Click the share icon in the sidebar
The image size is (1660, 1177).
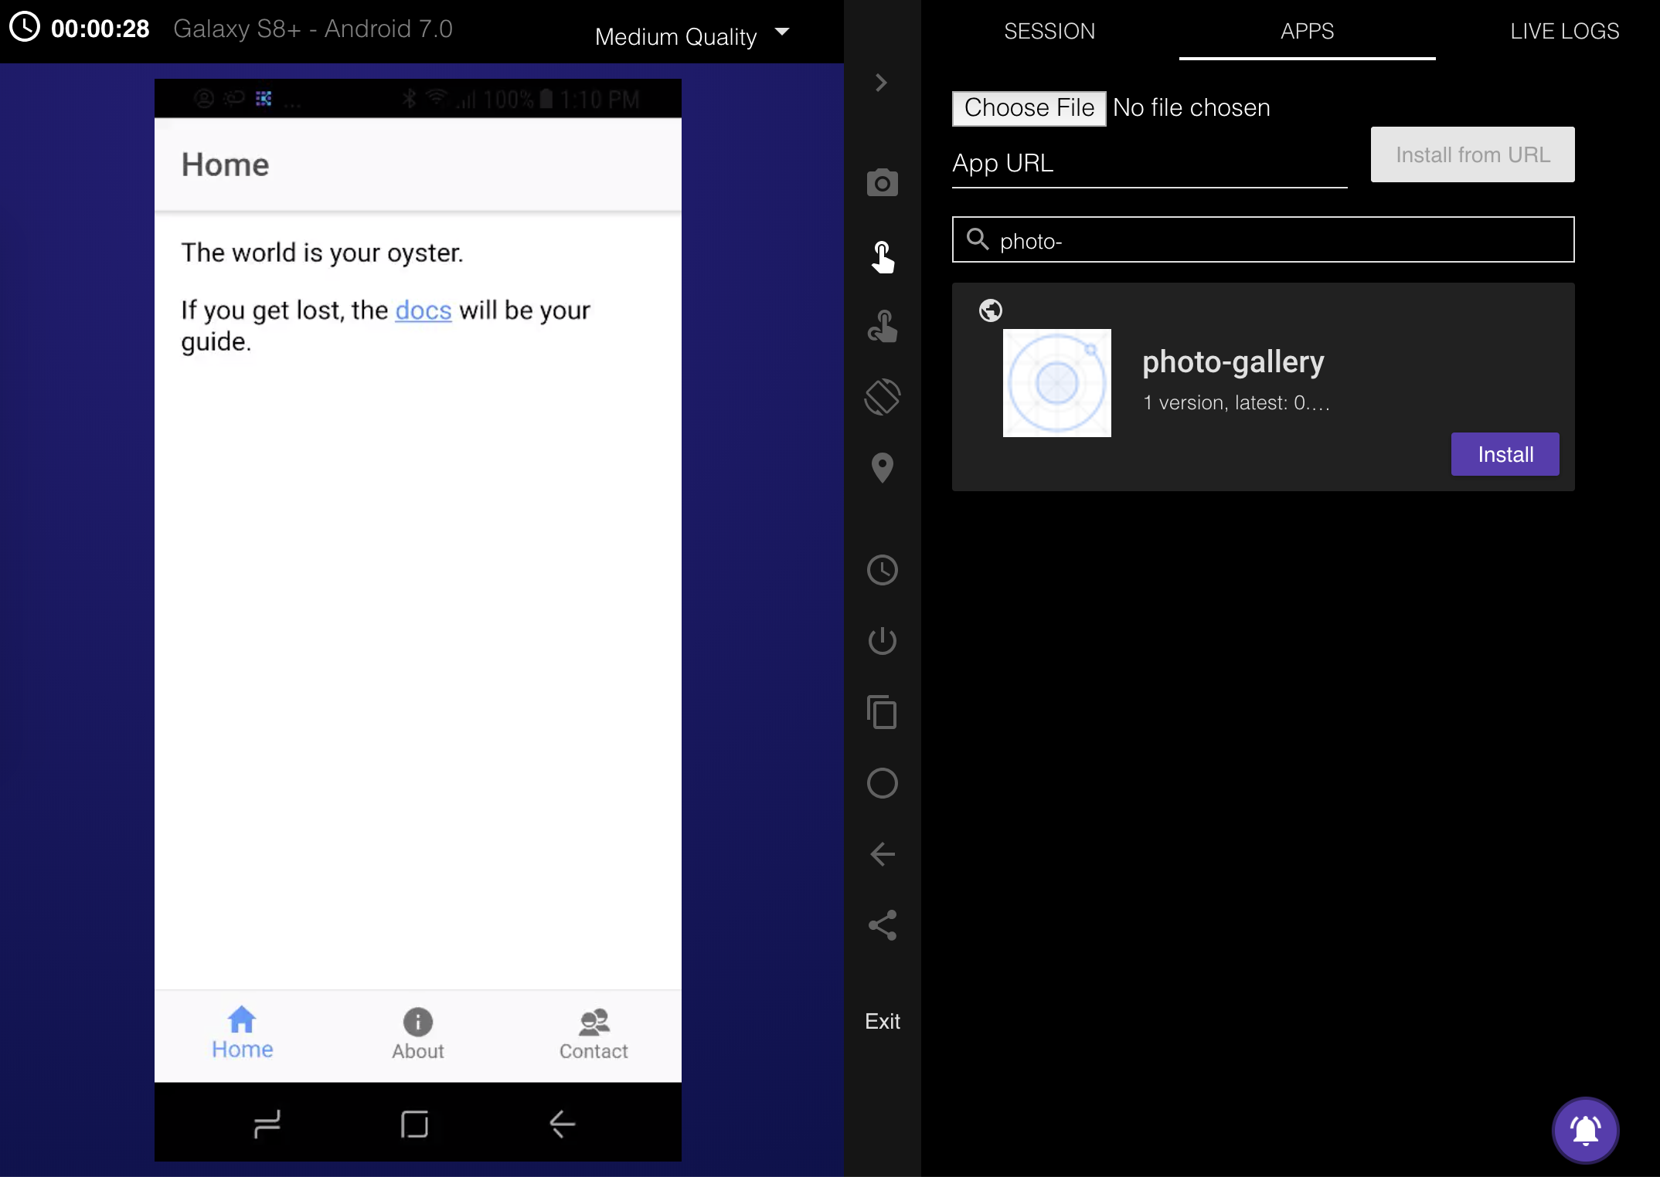tap(882, 924)
